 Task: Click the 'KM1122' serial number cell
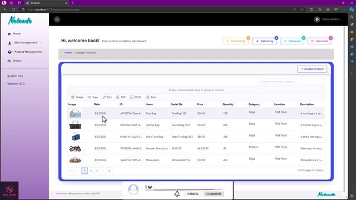[x=176, y=148]
